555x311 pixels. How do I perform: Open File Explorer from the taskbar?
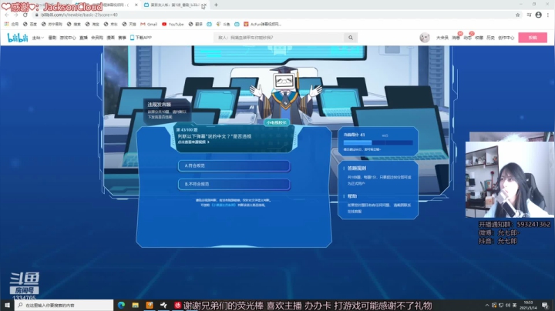click(135, 305)
